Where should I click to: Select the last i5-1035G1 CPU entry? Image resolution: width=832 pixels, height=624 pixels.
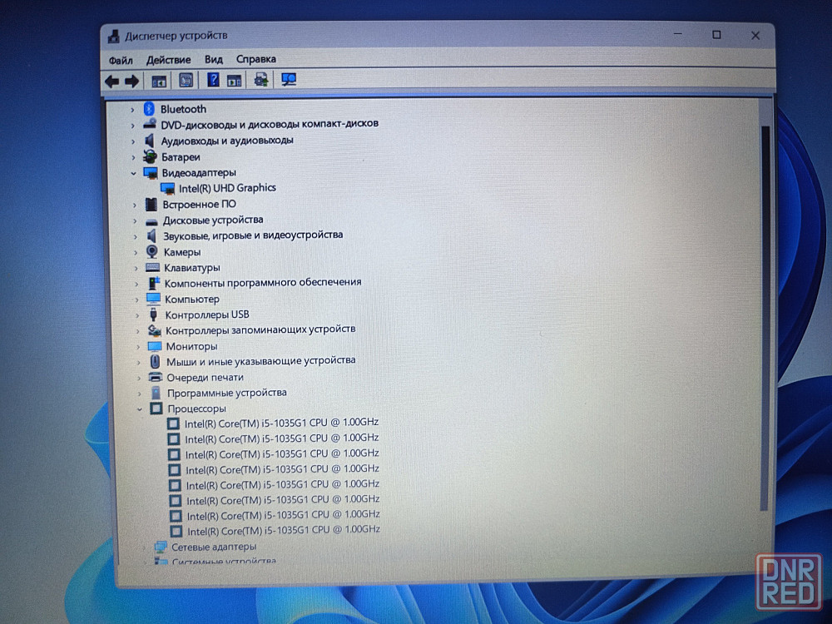click(x=284, y=530)
